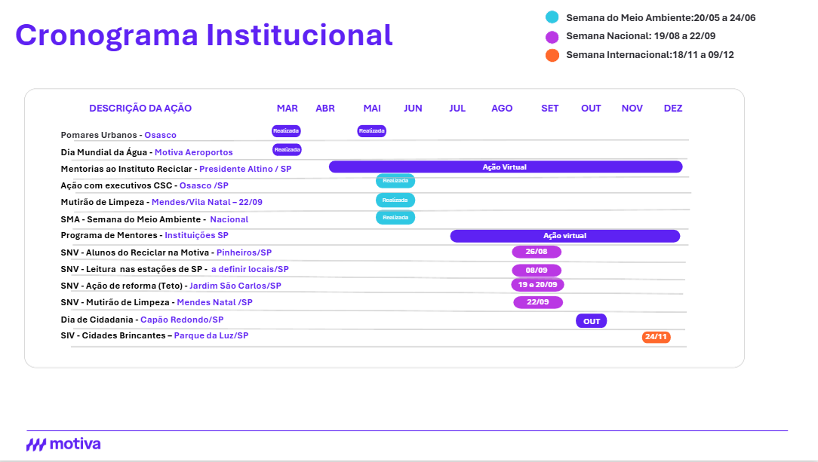Click the 'DESCRIÇÃO DA AÇÃO' column header
The image size is (818, 462).
tap(140, 109)
